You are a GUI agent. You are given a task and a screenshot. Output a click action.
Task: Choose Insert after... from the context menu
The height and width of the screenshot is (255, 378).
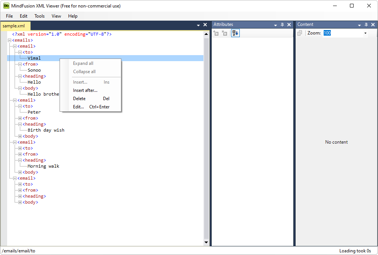pyautogui.click(x=90, y=90)
